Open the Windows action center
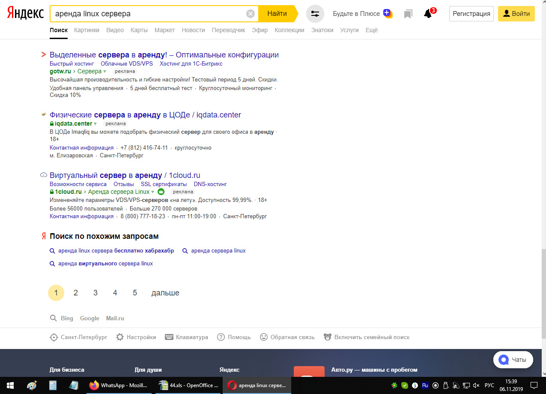 pyautogui.click(x=534, y=385)
